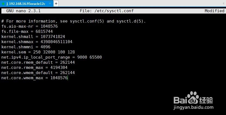Click the net.core.rmem_max value 4194304

pyautogui.click(x=59, y=68)
